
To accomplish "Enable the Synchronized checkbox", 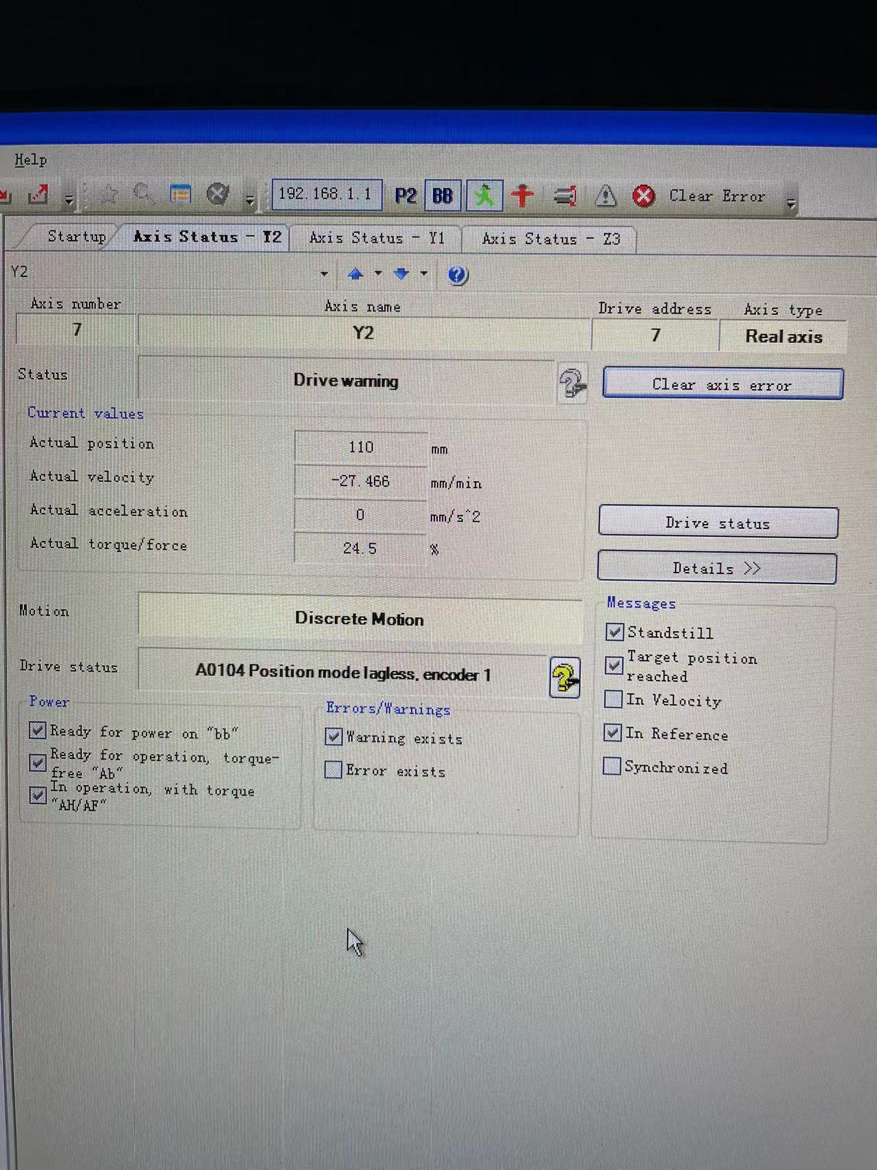I will pos(612,766).
